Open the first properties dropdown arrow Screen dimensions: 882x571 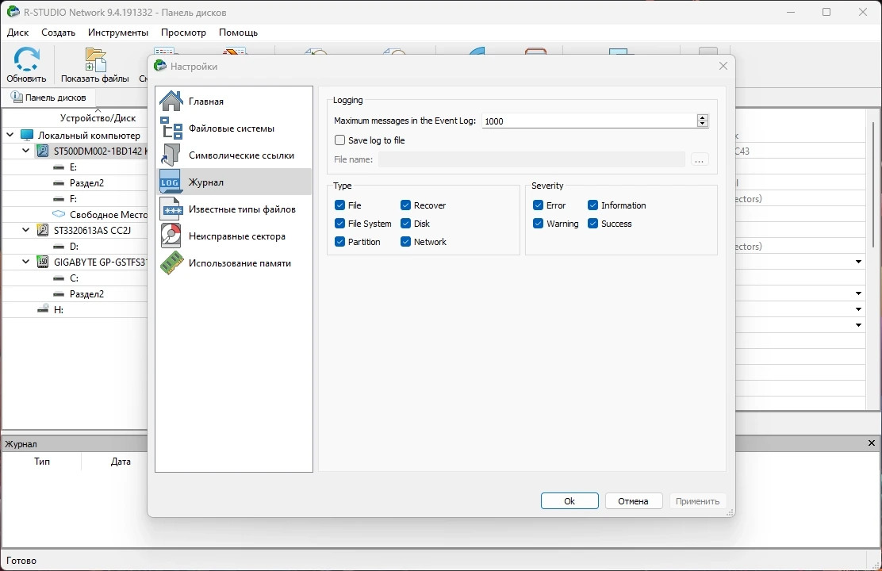(x=858, y=262)
